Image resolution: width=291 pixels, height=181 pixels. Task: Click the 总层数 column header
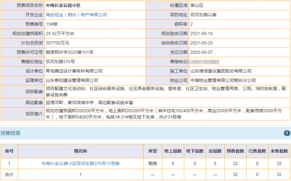pos(215,151)
